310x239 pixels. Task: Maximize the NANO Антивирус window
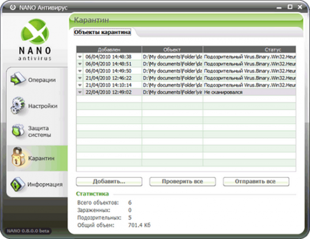tap(290, 7)
